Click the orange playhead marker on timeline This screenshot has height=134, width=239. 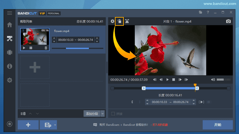pyautogui.click(x=195, y=86)
